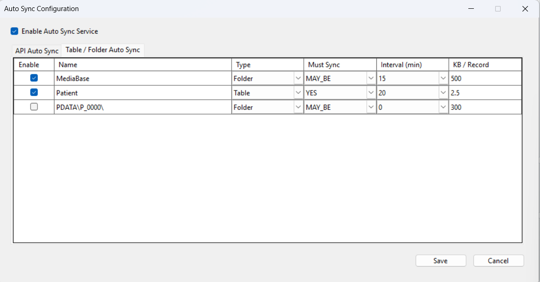This screenshot has height=282, width=540.
Task: Close the Auto Sync Configuration window
Action: [x=525, y=9]
